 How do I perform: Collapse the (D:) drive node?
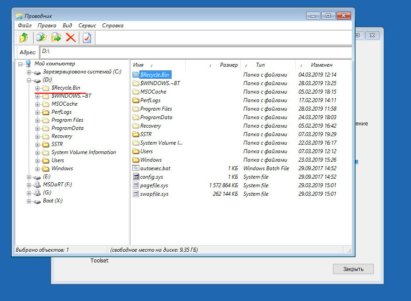coord(29,80)
